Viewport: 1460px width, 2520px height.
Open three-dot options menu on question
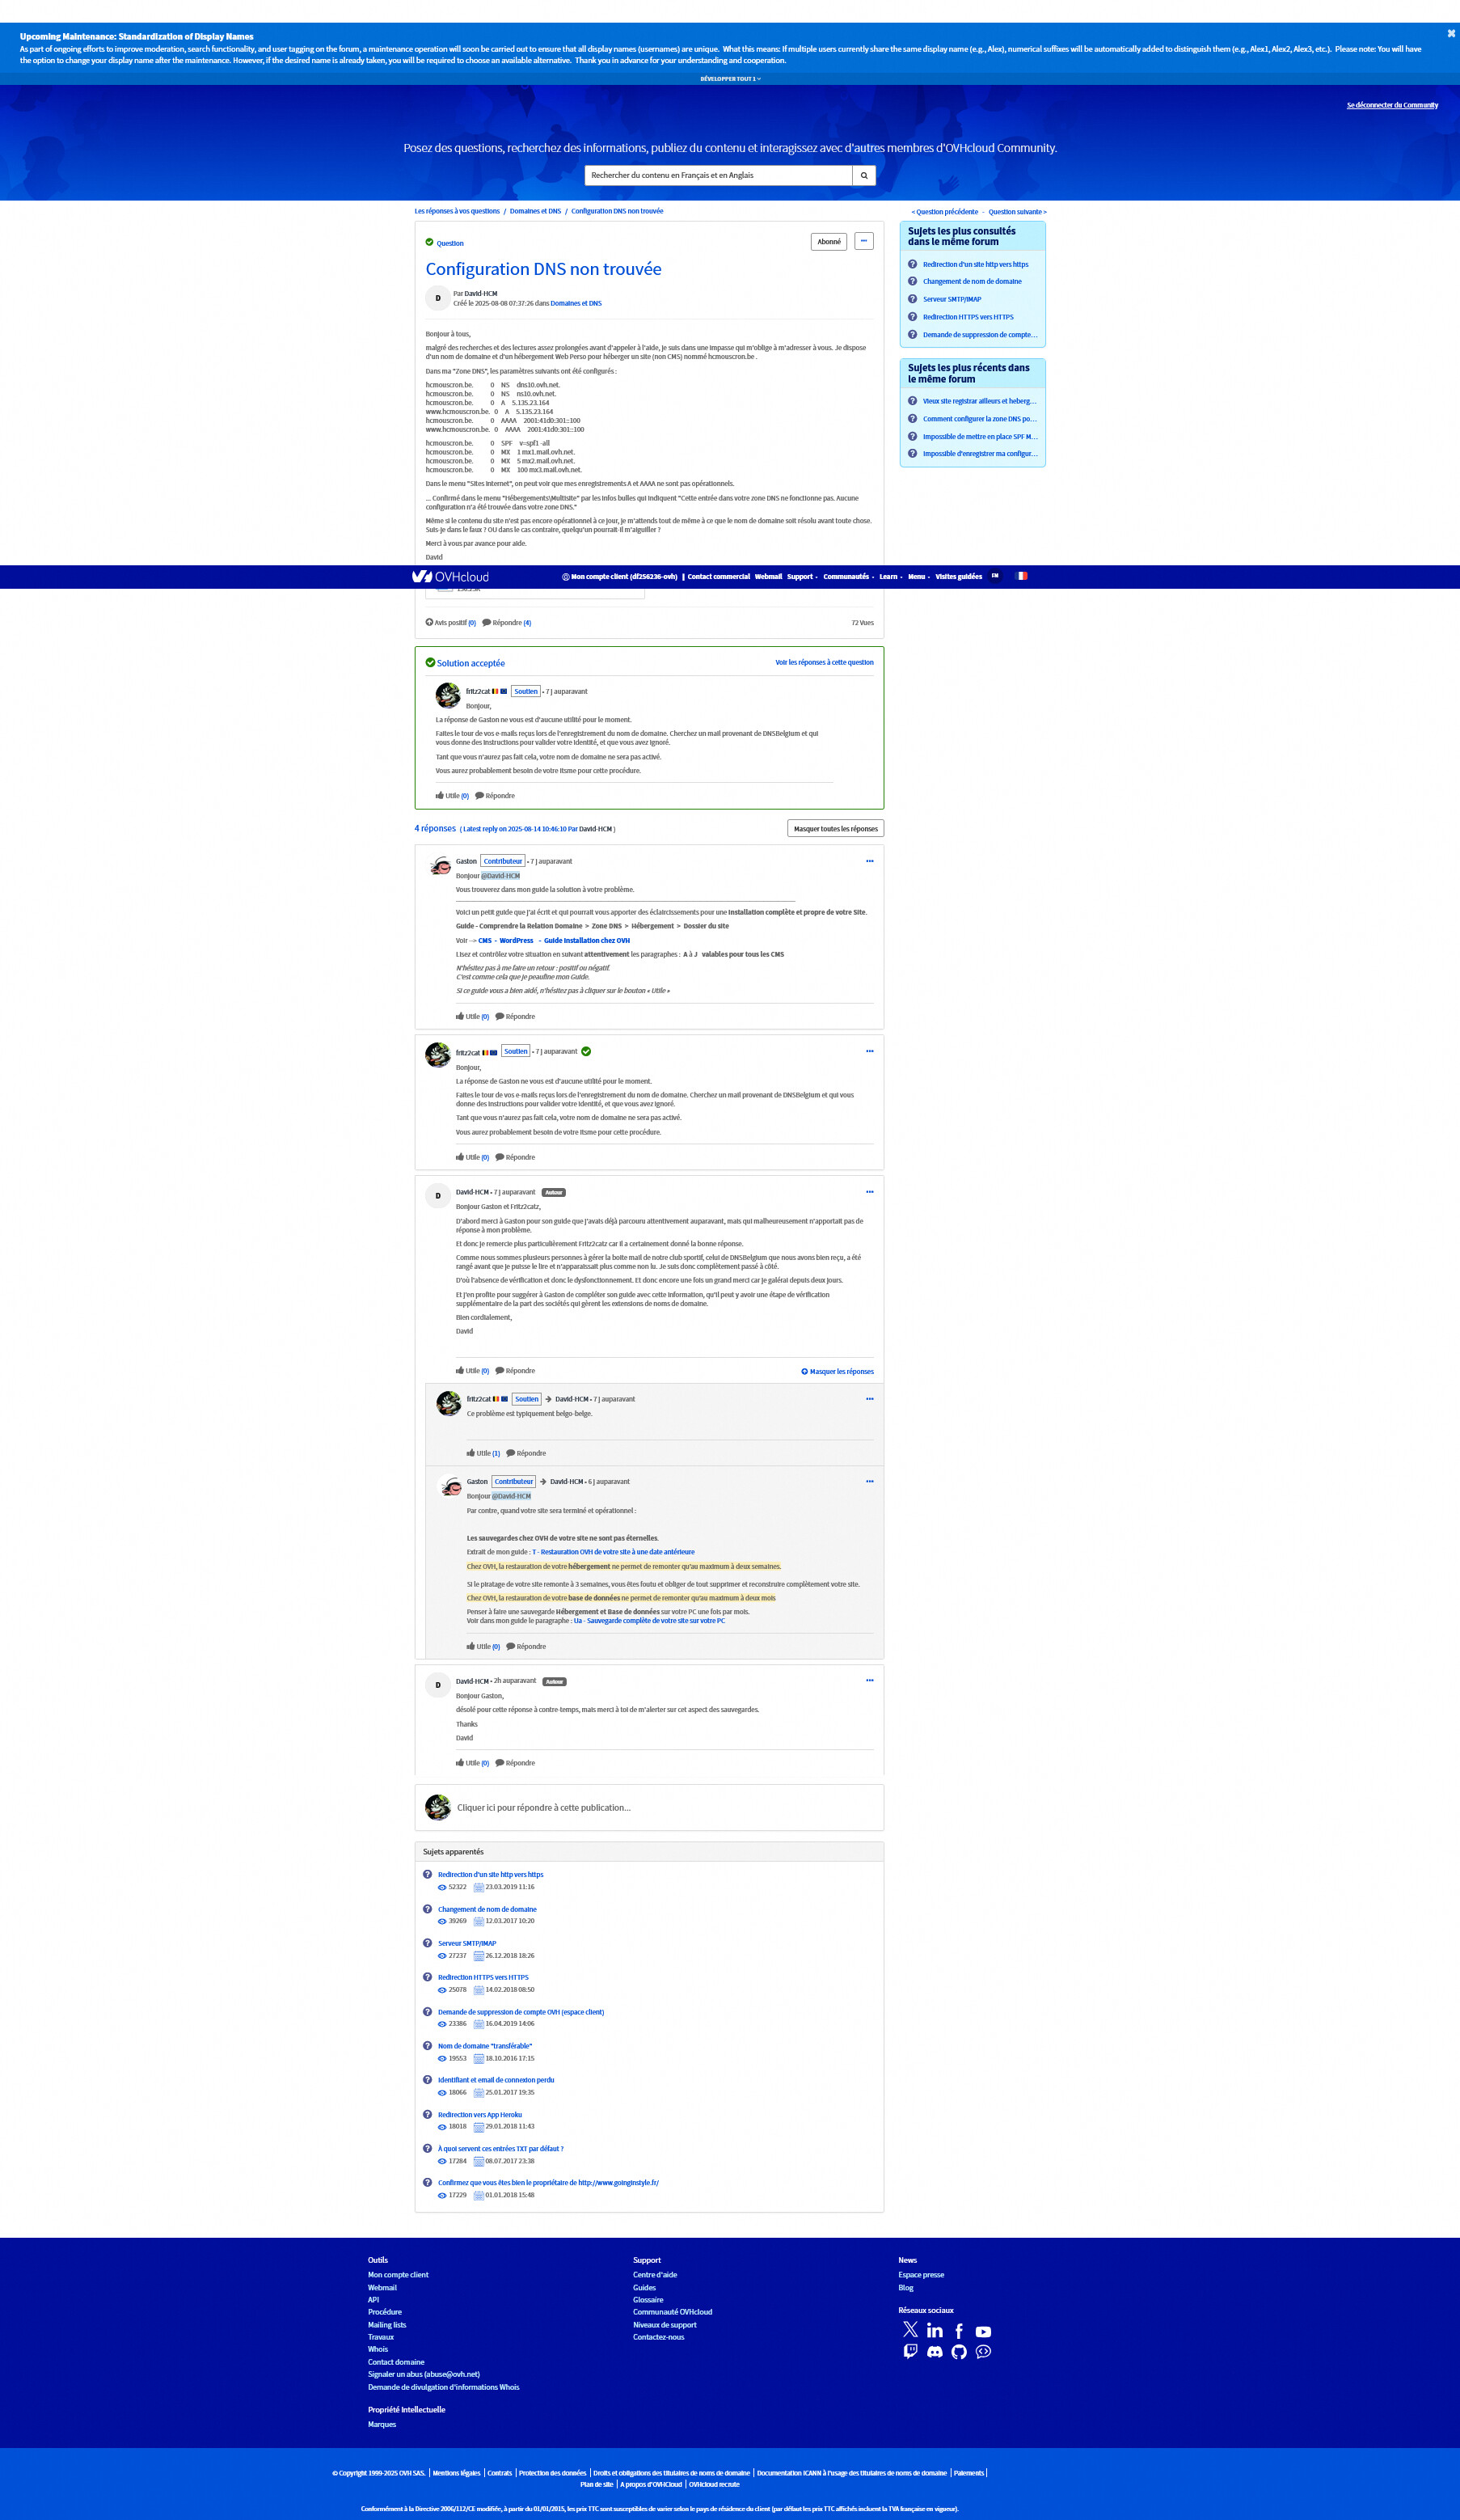864,241
